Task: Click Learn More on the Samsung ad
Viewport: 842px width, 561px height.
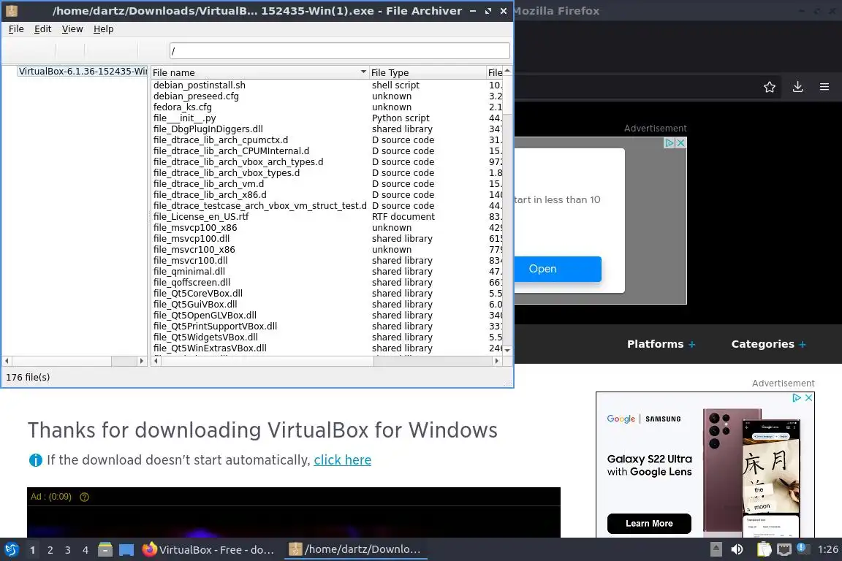Action: [649, 524]
